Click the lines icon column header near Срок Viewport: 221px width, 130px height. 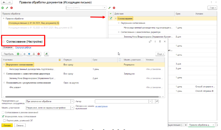[x=120, y=60]
